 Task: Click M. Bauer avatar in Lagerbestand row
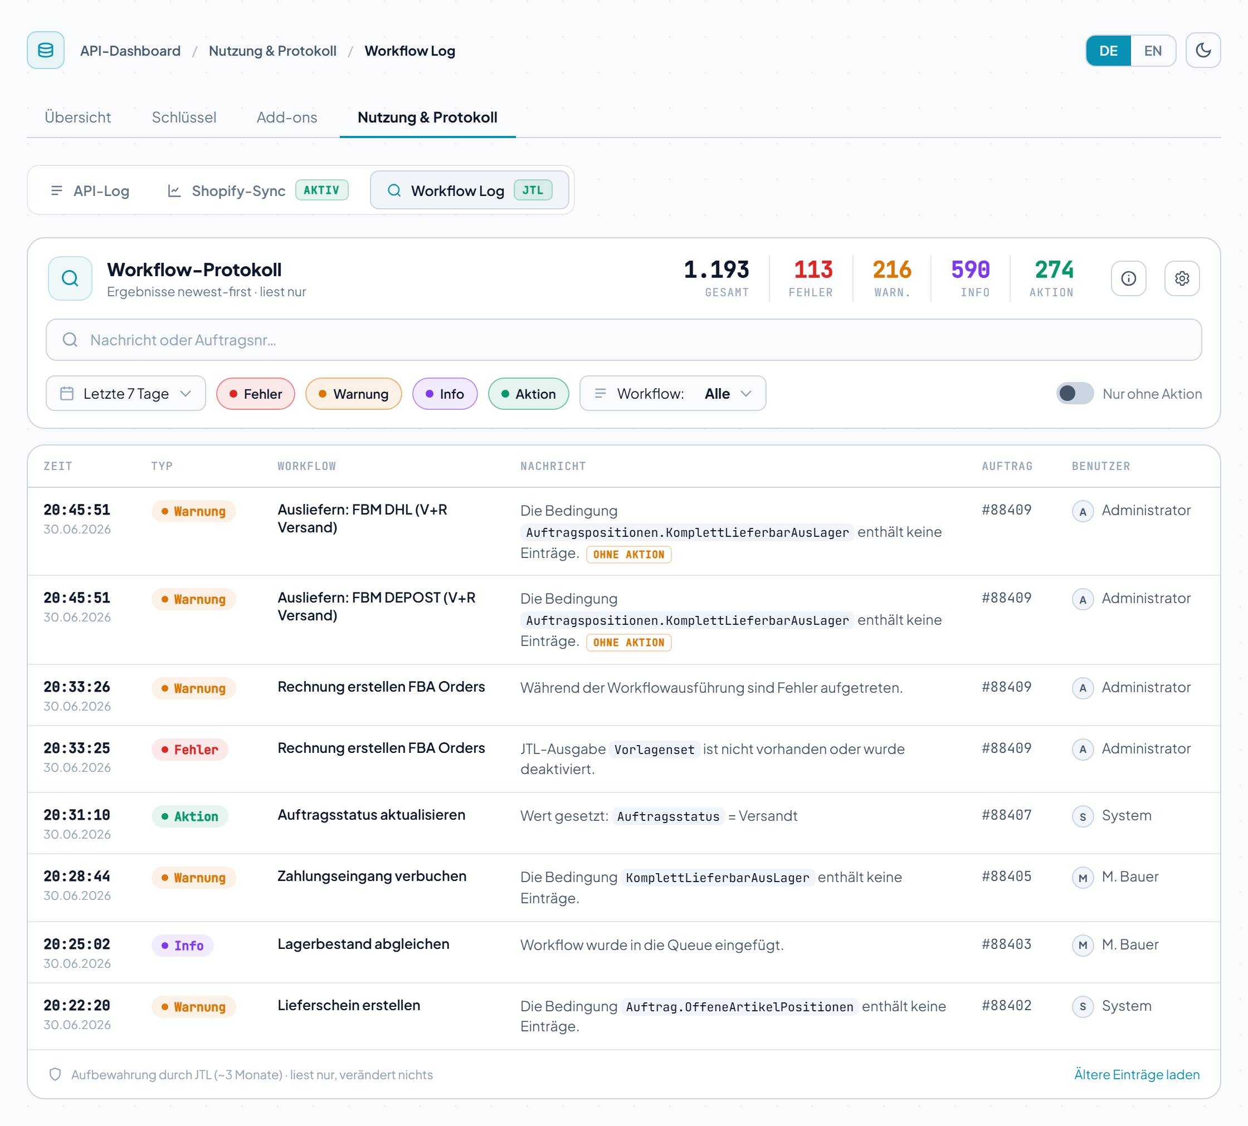point(1083,946)
